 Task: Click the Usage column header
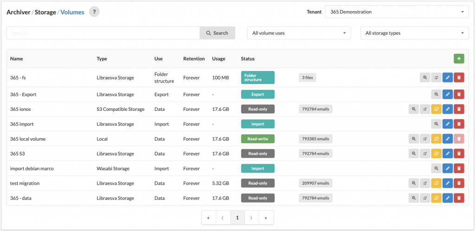pyautogui.click(x=219, y=59)
